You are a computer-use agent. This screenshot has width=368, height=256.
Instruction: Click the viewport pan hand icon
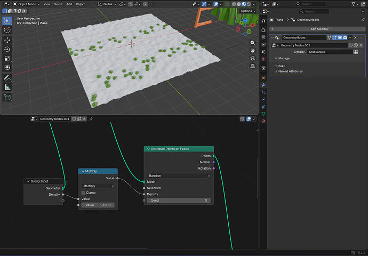252,51
